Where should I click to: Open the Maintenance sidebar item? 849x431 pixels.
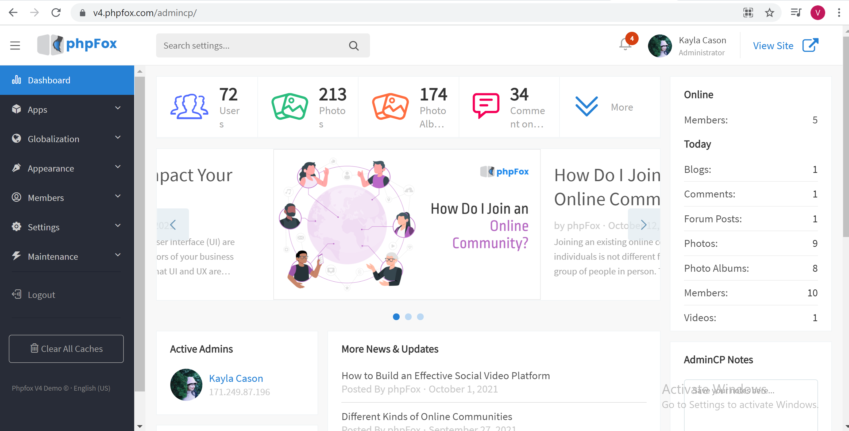(67, 256)
